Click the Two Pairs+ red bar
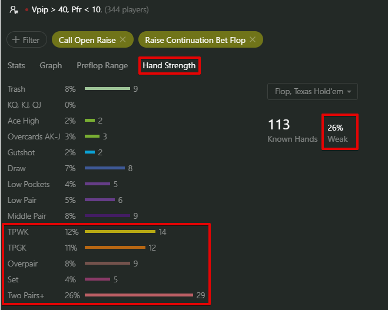388x310 pixels. pyautogui.click(x=139, y=295)
